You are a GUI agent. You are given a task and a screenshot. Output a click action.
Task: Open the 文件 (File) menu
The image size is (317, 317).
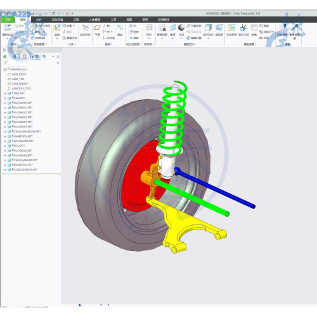(x=8, y=20)
